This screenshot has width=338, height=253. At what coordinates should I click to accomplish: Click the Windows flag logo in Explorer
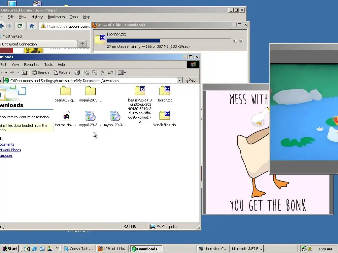(x=193, y=65)
